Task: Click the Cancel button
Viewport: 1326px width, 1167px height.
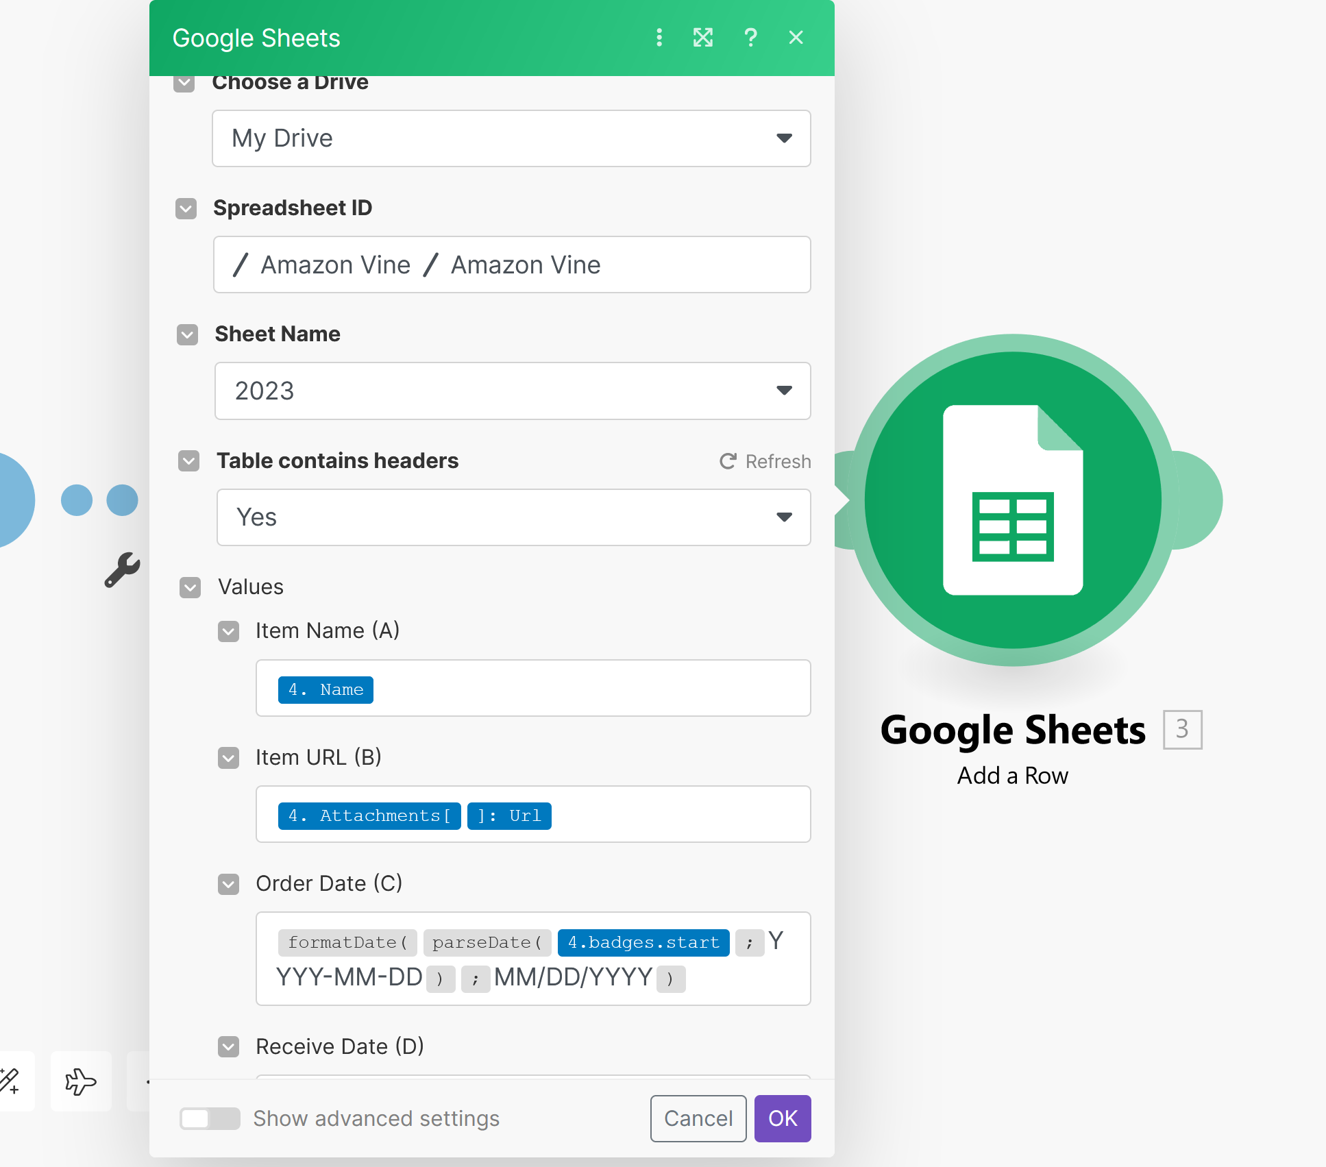Action: point(698,1118)
